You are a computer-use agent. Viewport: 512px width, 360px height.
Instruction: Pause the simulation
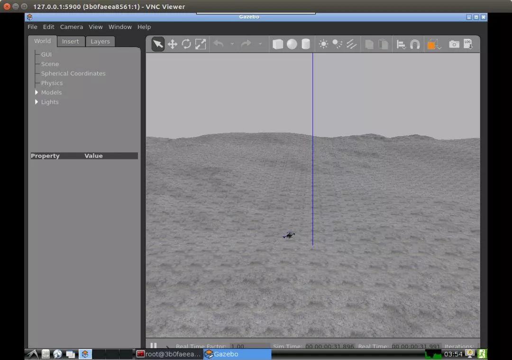(154, 346)
